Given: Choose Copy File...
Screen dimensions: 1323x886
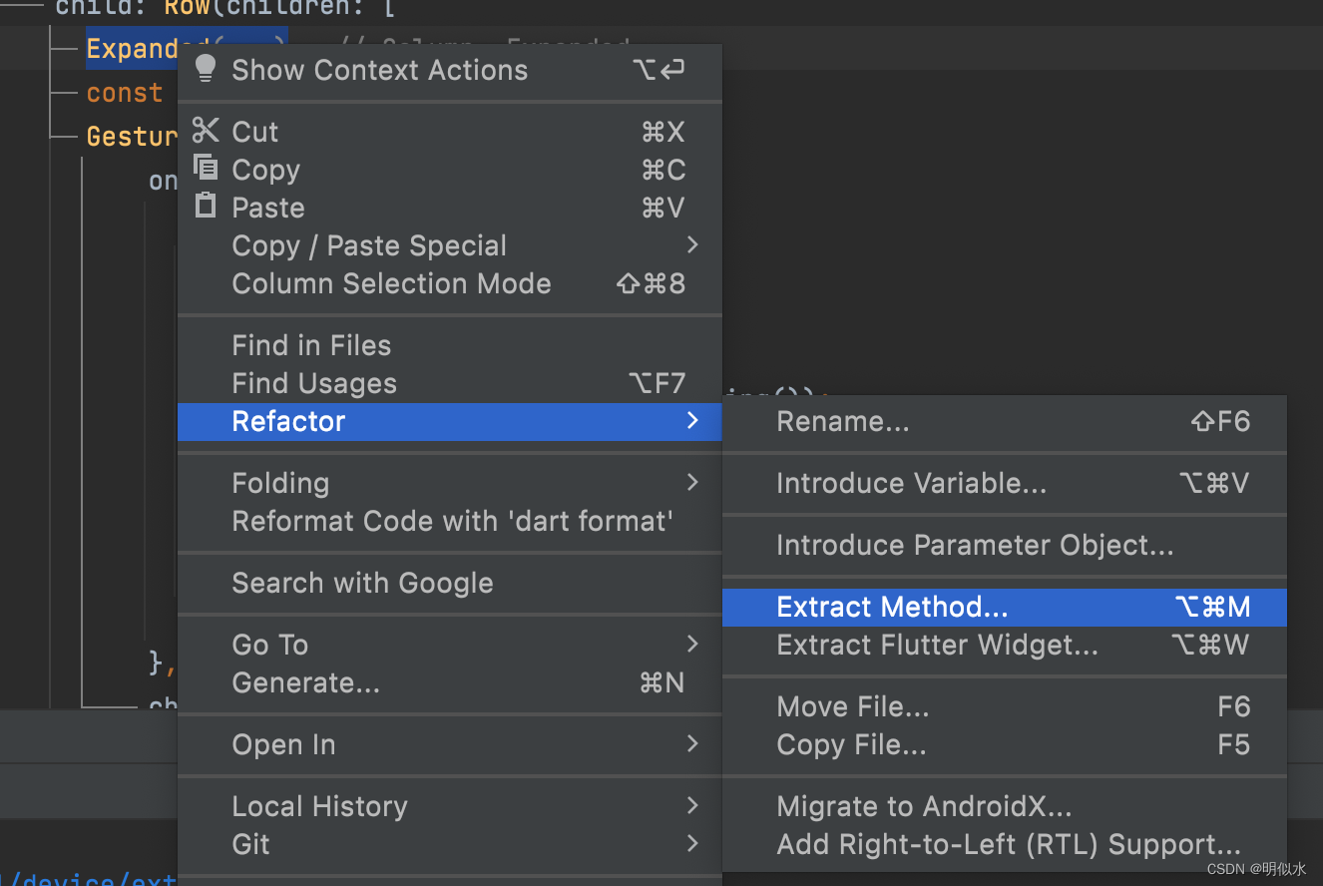Looking at the screenshot, I should tap(1005, 744).
